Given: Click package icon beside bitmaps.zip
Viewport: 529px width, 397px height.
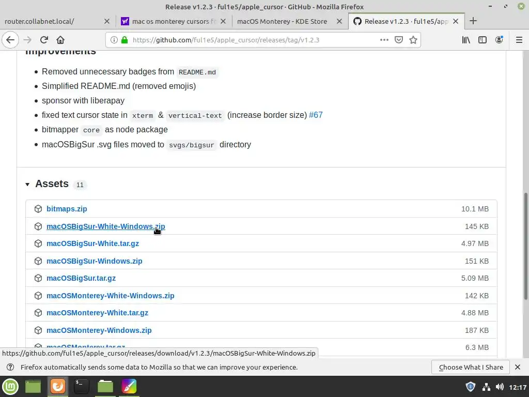Looking at the screenshot, I should [x=38, y=209].
